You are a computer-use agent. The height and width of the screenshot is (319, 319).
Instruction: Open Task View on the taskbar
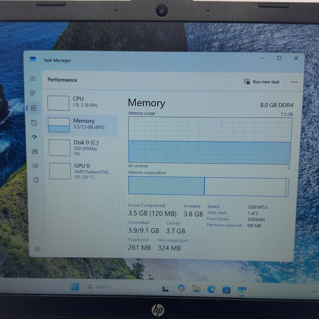165,289
